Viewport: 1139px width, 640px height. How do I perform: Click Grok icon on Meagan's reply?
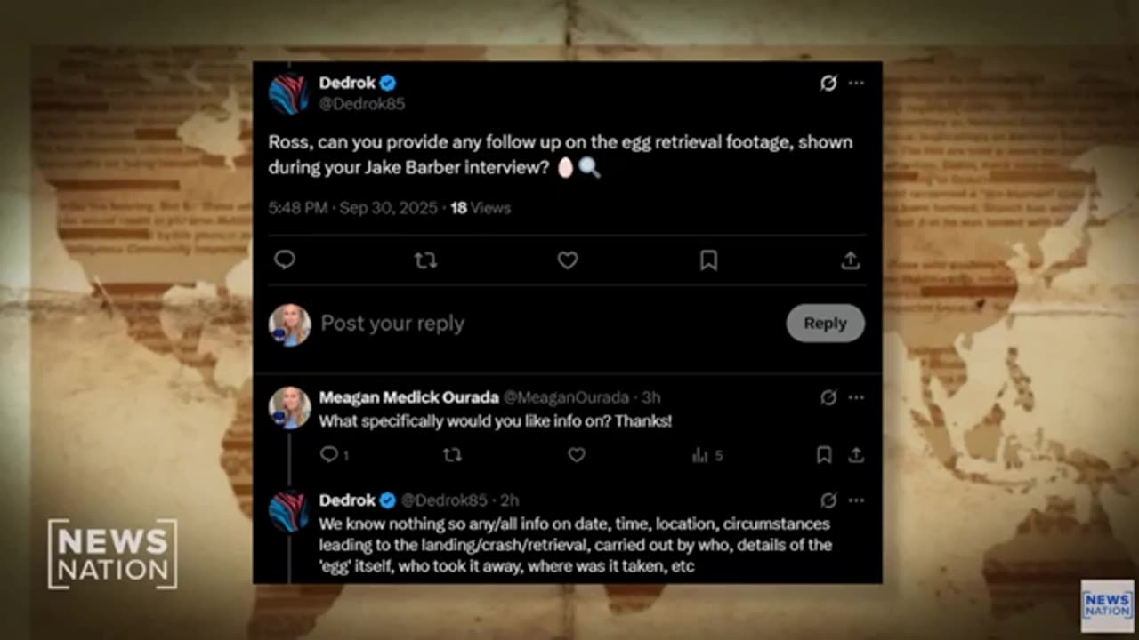[828, 397]
